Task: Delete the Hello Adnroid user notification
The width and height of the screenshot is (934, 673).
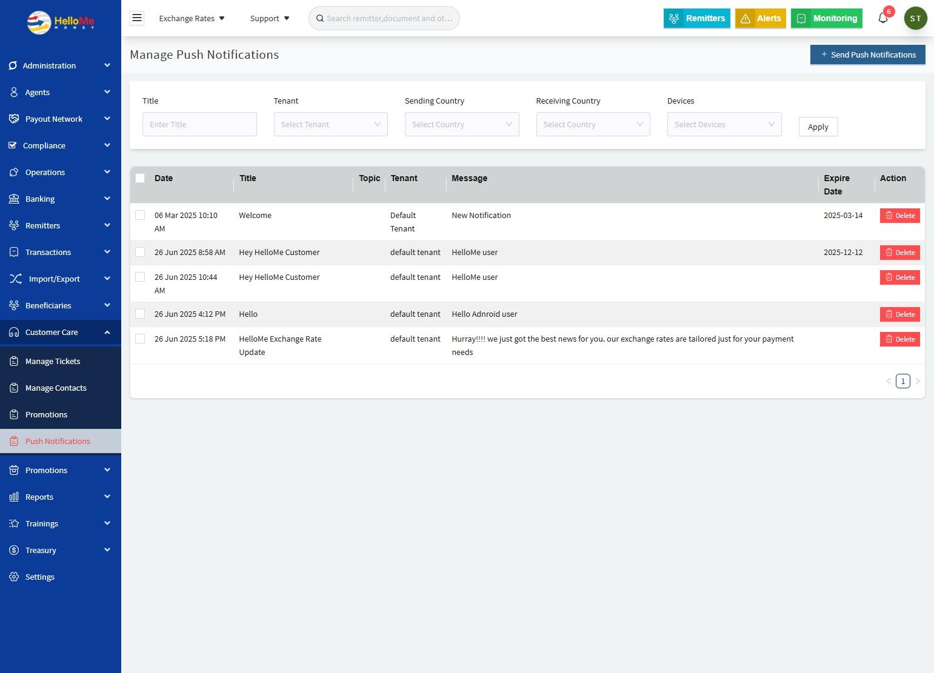Action: pyautogui.click(x=900, y=314)
